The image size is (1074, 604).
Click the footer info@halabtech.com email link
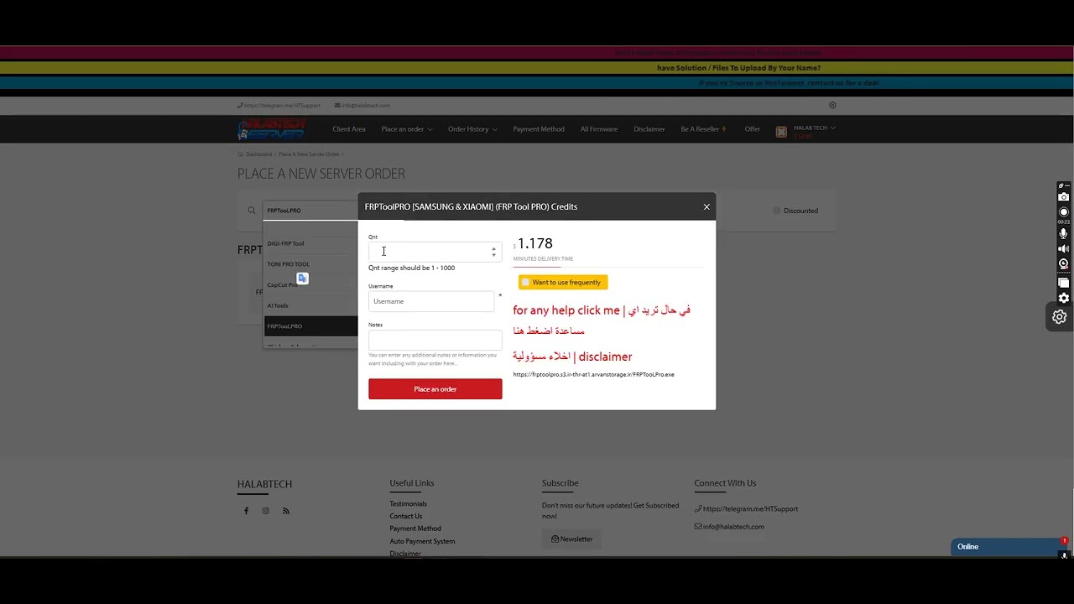tap(729, 527)
